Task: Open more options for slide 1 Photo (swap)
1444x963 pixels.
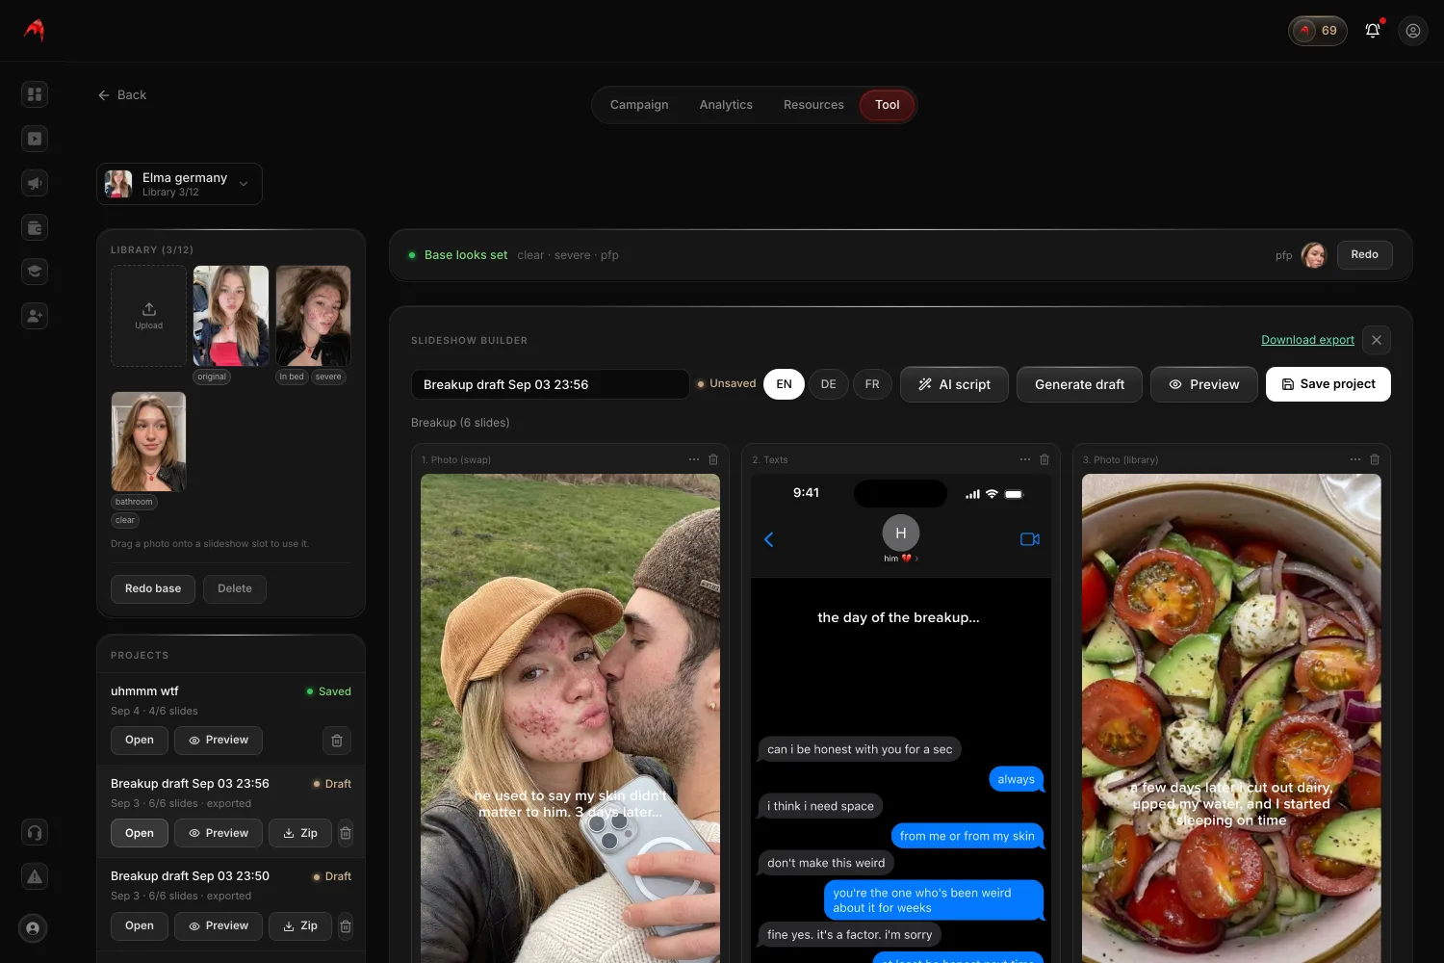Action: pyautogui.click(x=694, y=459)
